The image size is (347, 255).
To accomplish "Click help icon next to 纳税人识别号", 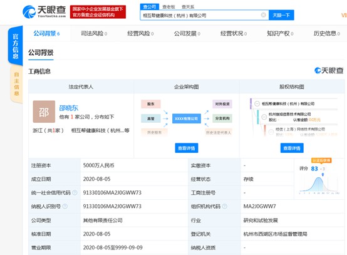I will point(65,206).
